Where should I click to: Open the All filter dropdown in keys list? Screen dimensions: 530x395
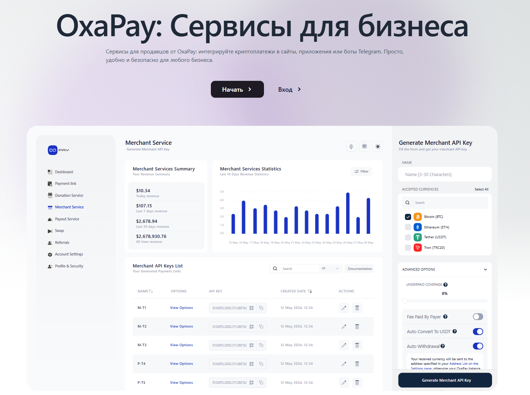[x=330, y=268]
